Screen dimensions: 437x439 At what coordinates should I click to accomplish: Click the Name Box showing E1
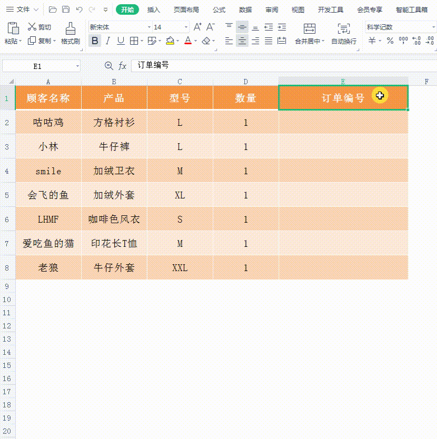click(x=38, y=66)
